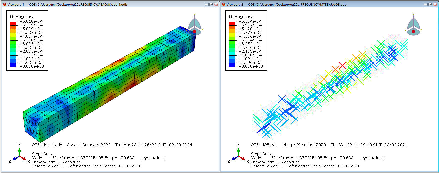Click Mode 50 frequency line in Viewport 1
Image resolution: width=439 pixels, height=173 pixels.
99,158
